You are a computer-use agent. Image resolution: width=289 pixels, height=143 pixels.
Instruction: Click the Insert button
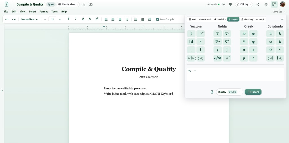point(253,92)
